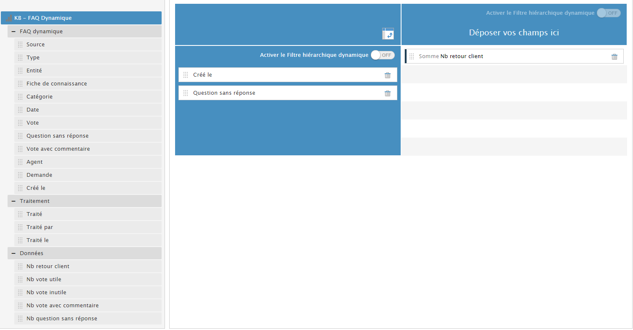Screen dimensions: 633x330
Task: Delete the 'Créé le' field with trash icon
Action: tap(387, 75)
